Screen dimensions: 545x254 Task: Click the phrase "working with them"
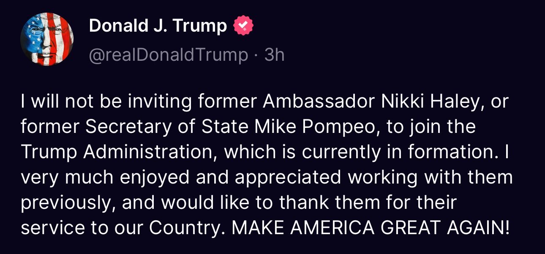[430, 178]
